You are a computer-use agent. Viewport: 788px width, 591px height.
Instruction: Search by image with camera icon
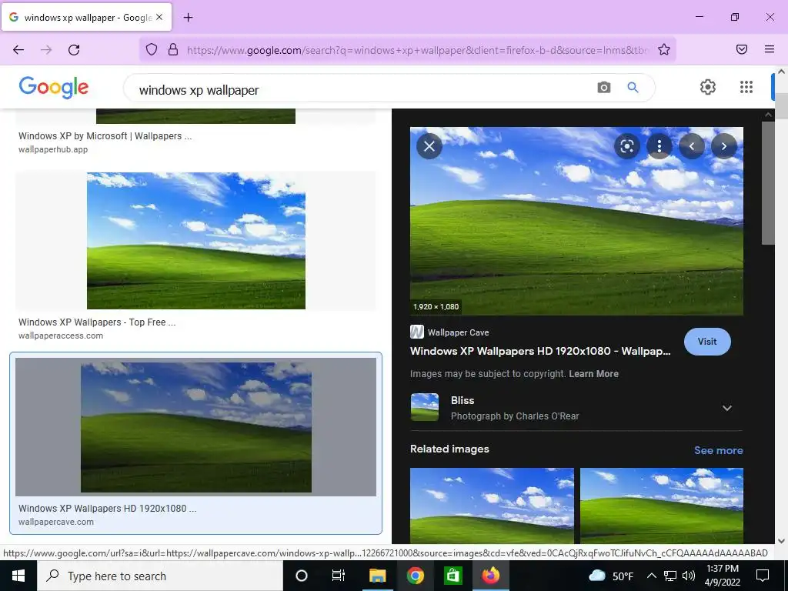(x=603, y=88)
